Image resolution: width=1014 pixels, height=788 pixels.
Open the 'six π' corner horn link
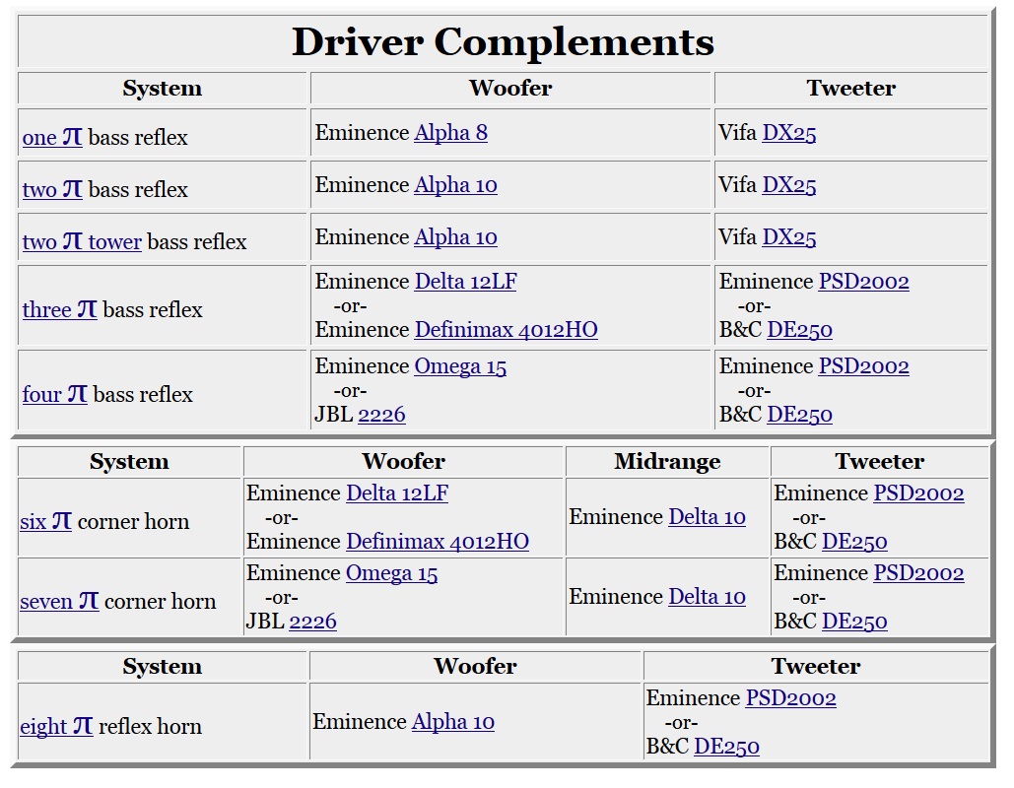[x=46, y=522]
